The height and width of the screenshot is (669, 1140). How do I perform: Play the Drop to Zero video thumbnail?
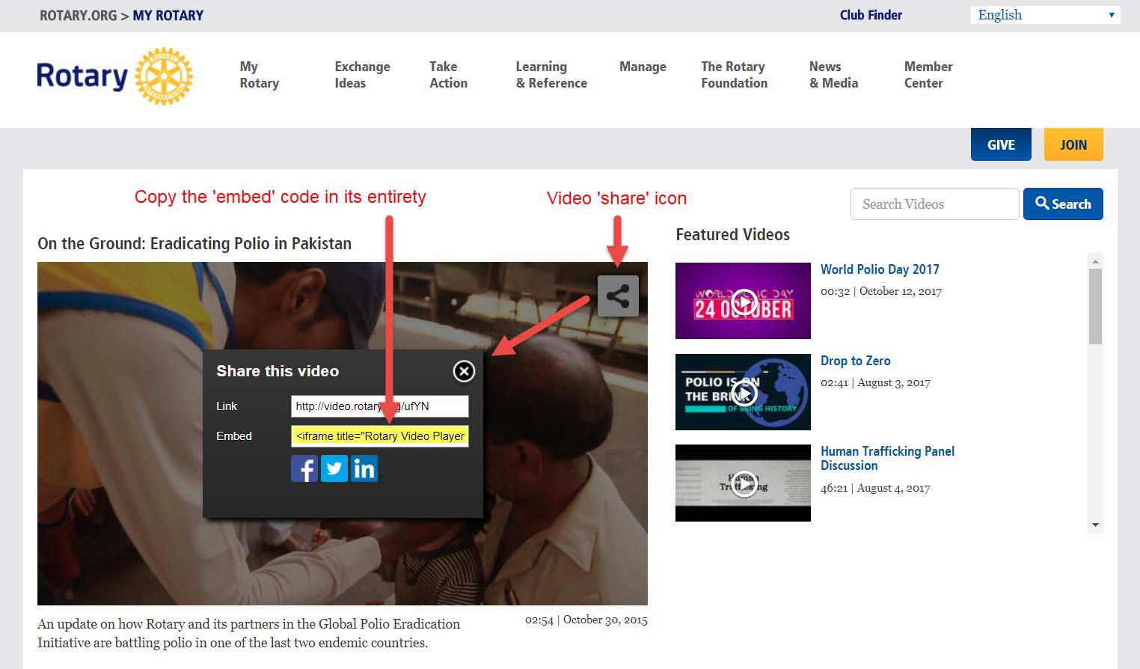pyautogui.click(x=743, y=392)
